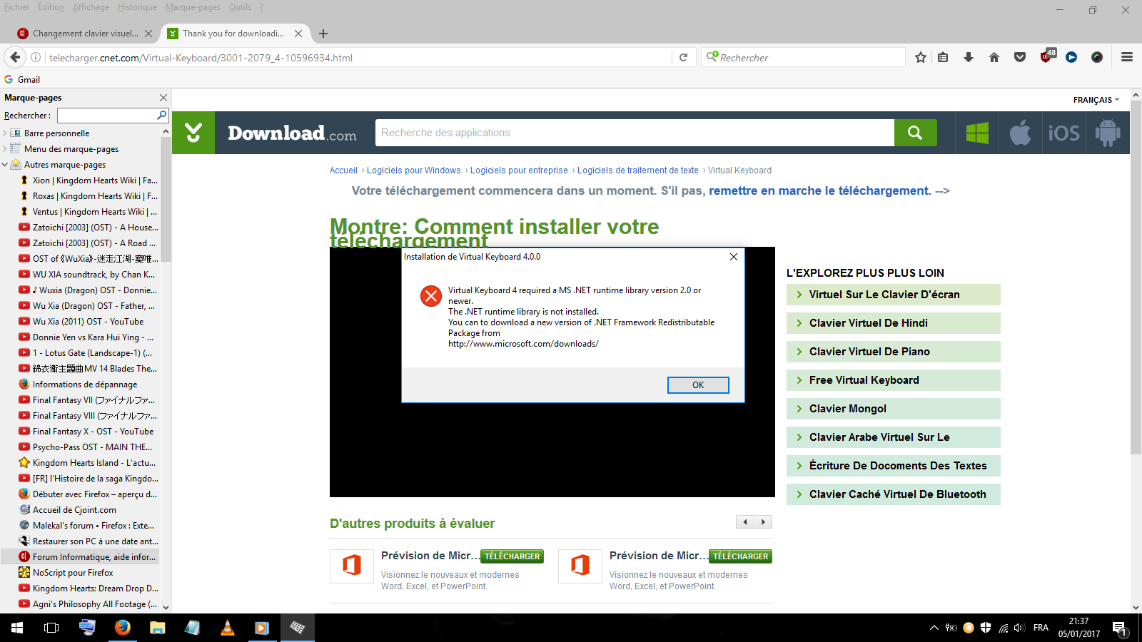The image size is (1142, 642).
Task: Switch to Changement clavier visuel tab
Action: click(x=84, y=34)
